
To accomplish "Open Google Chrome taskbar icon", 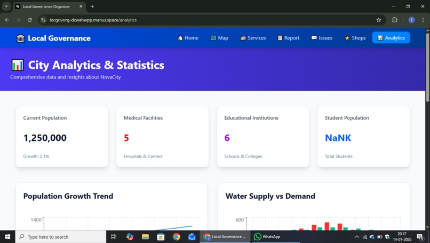I will pyautogui.click(x=177, y=237).
